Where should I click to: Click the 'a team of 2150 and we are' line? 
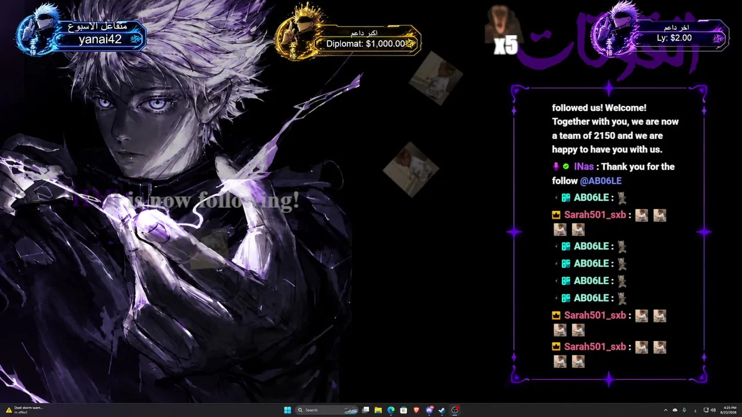pyautogui.click(x=607, y=136)
